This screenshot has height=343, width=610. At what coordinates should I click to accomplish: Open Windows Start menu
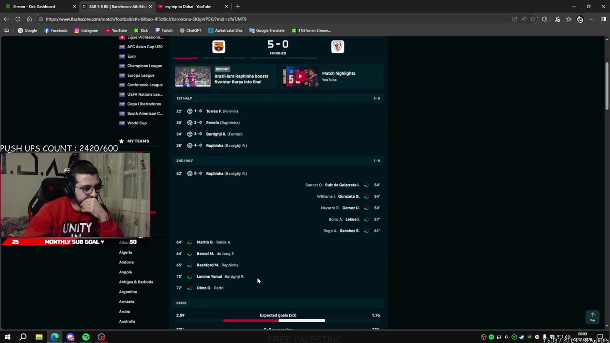tap(8, 337)
